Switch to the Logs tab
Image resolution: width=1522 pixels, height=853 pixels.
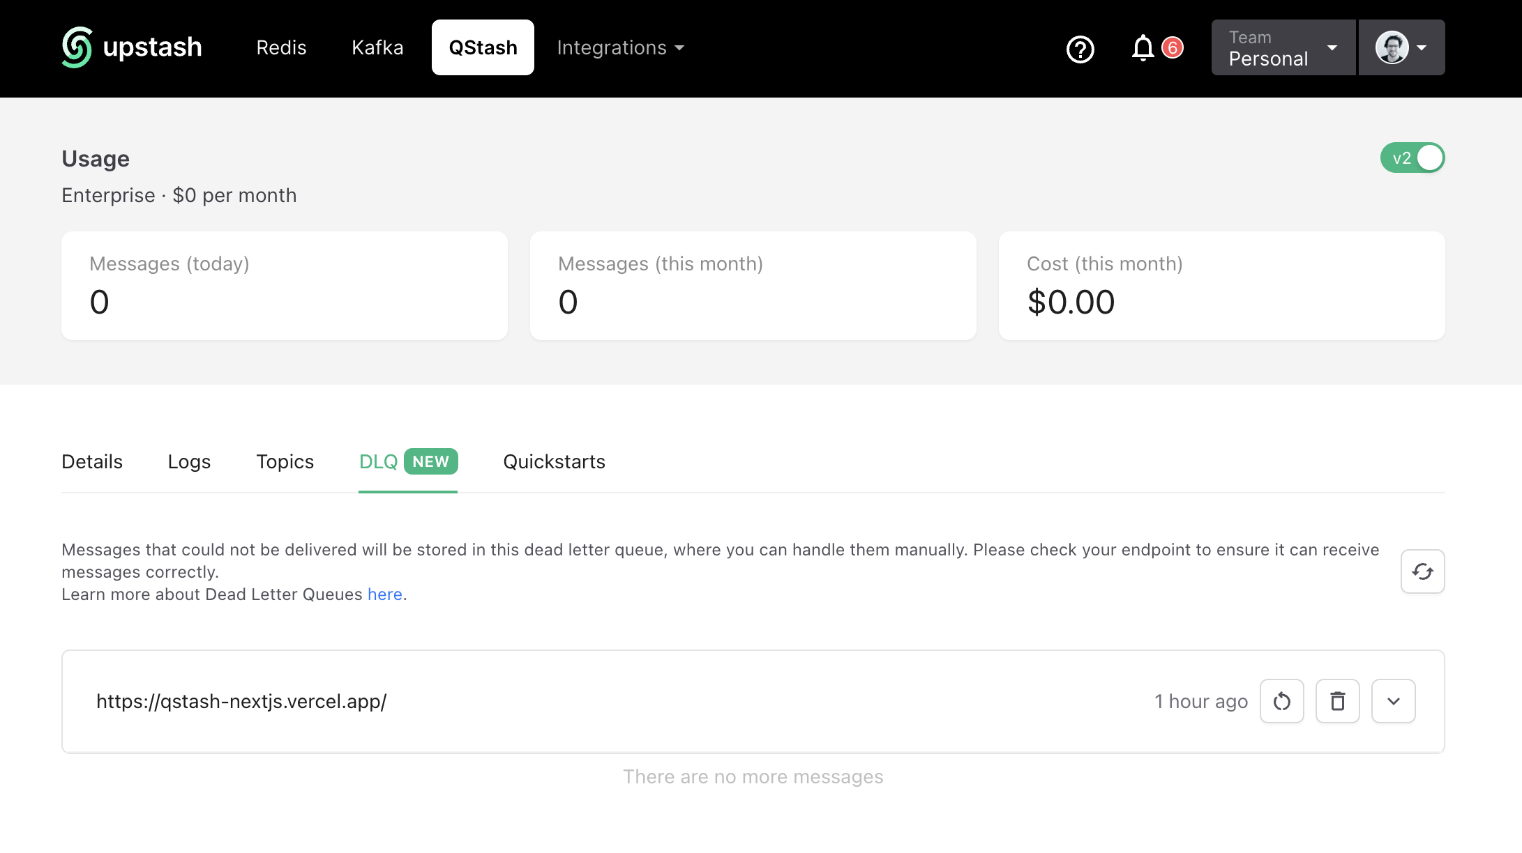pyautogui.click(x=189, y=461)
